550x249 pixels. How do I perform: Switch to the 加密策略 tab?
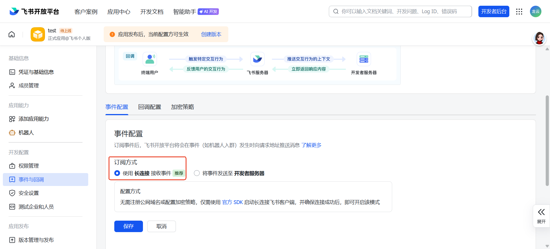[182, 107]
